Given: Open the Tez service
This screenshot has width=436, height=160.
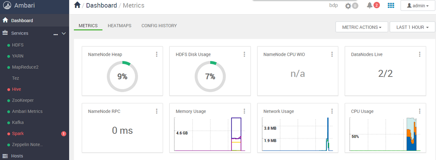Looking at the screenshot, I should pyautogui.click(x=16, y=78).
